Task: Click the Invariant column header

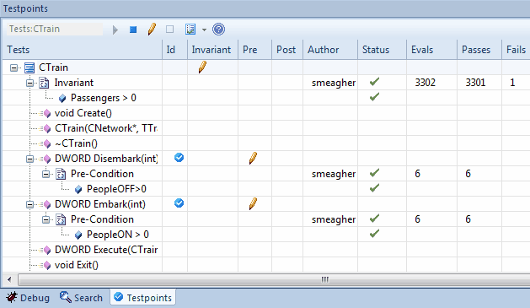Action: [x=213, y=50]
